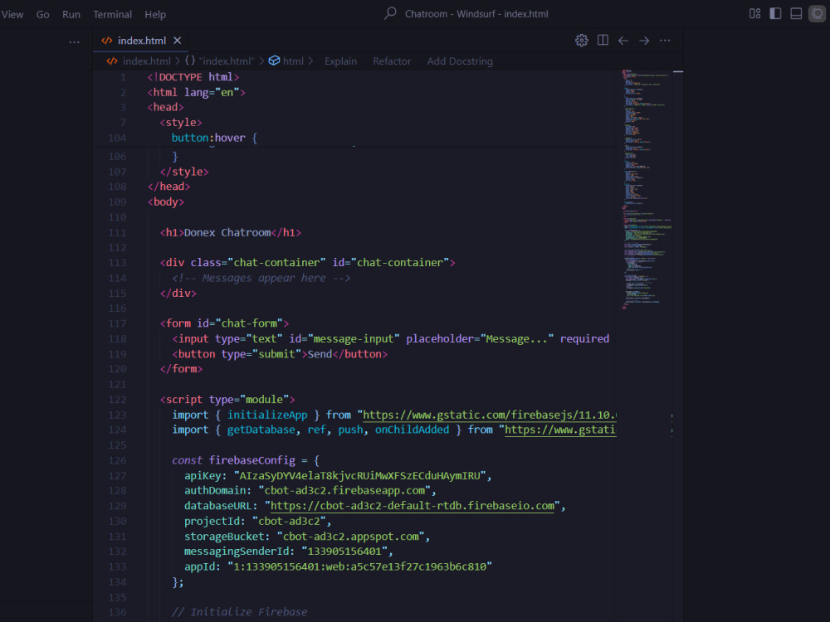Open the Help menu
Screen dimensions: 830x622
coord(155,14)
